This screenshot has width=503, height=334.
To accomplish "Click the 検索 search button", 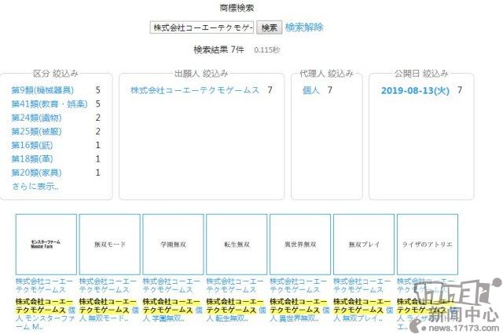I will 269,27.
